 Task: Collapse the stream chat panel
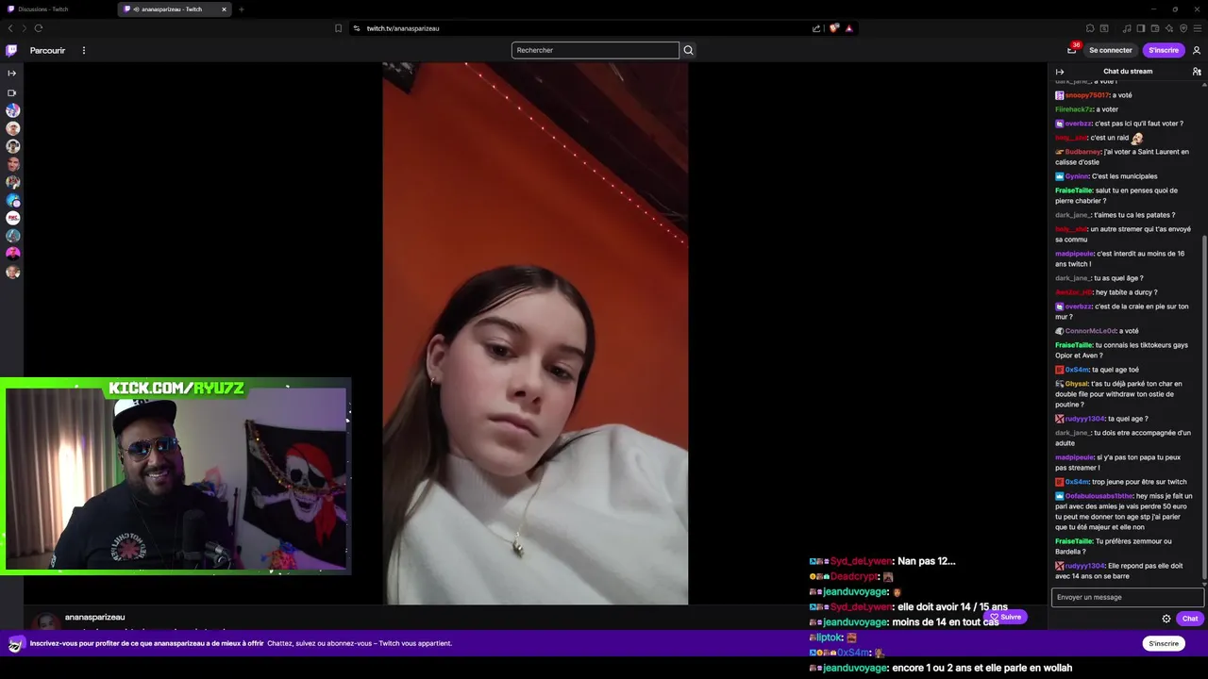point(1060,72)
